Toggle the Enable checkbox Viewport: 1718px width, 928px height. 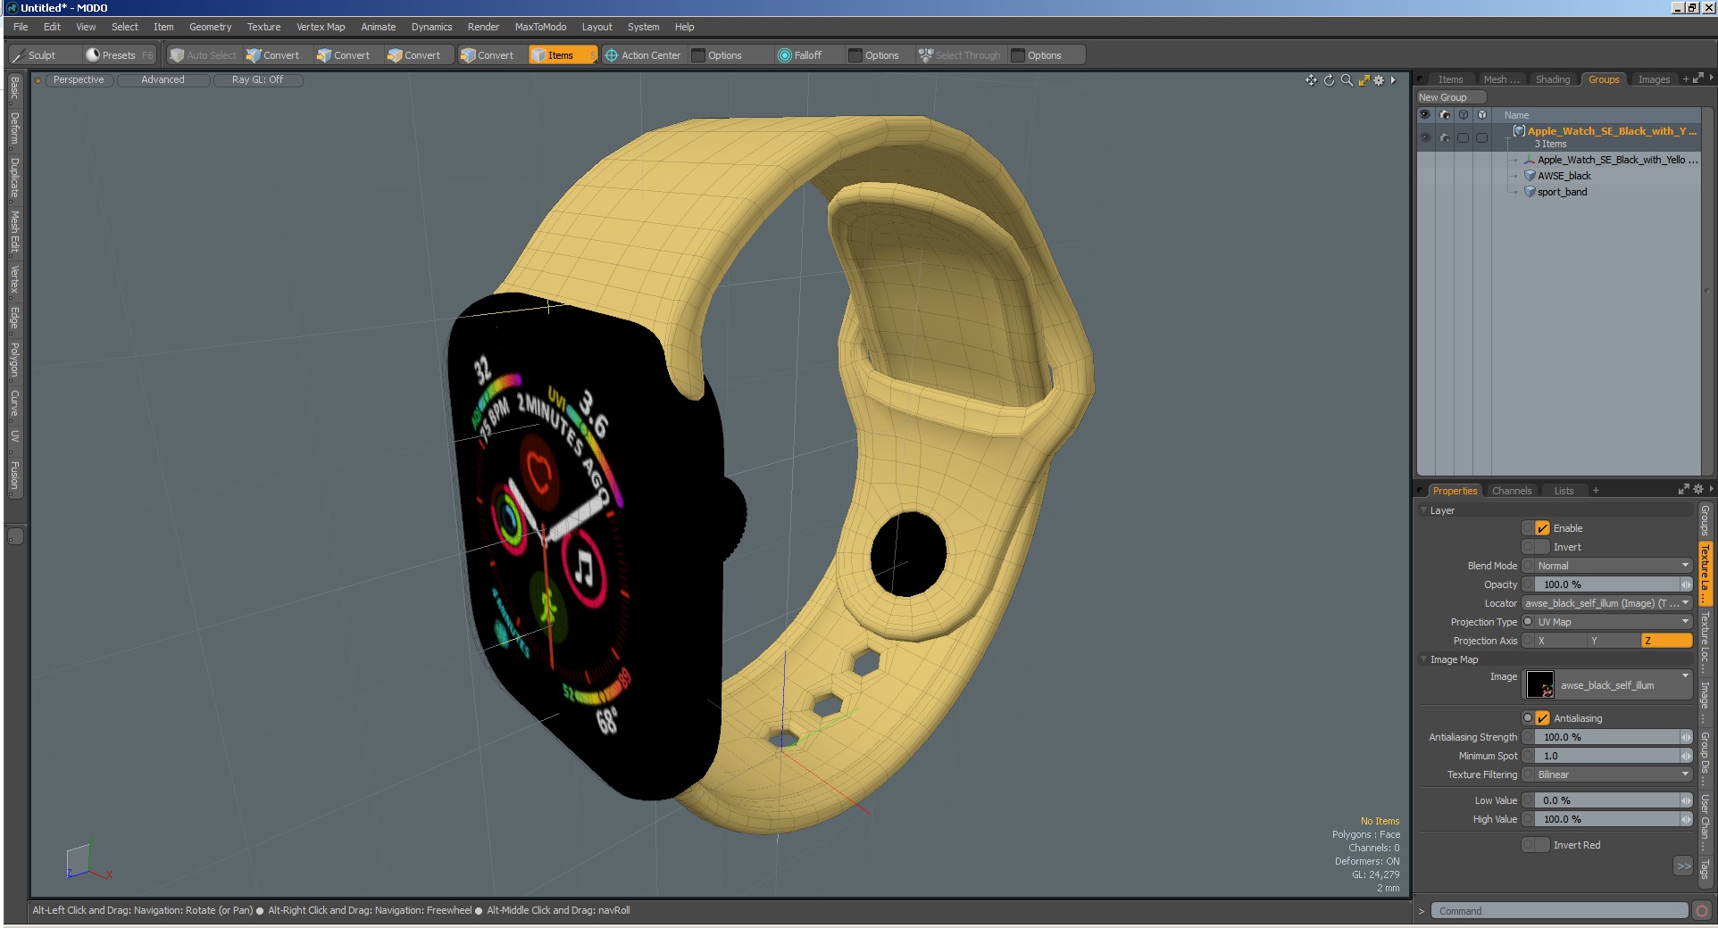(x=1542, y=528)
